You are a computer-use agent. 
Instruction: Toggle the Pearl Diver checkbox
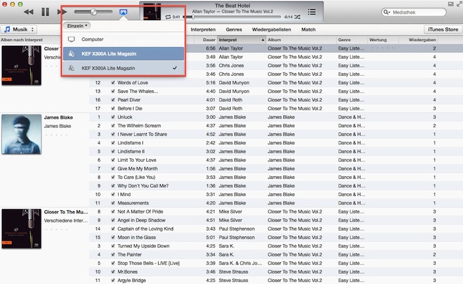click(113, 100)
